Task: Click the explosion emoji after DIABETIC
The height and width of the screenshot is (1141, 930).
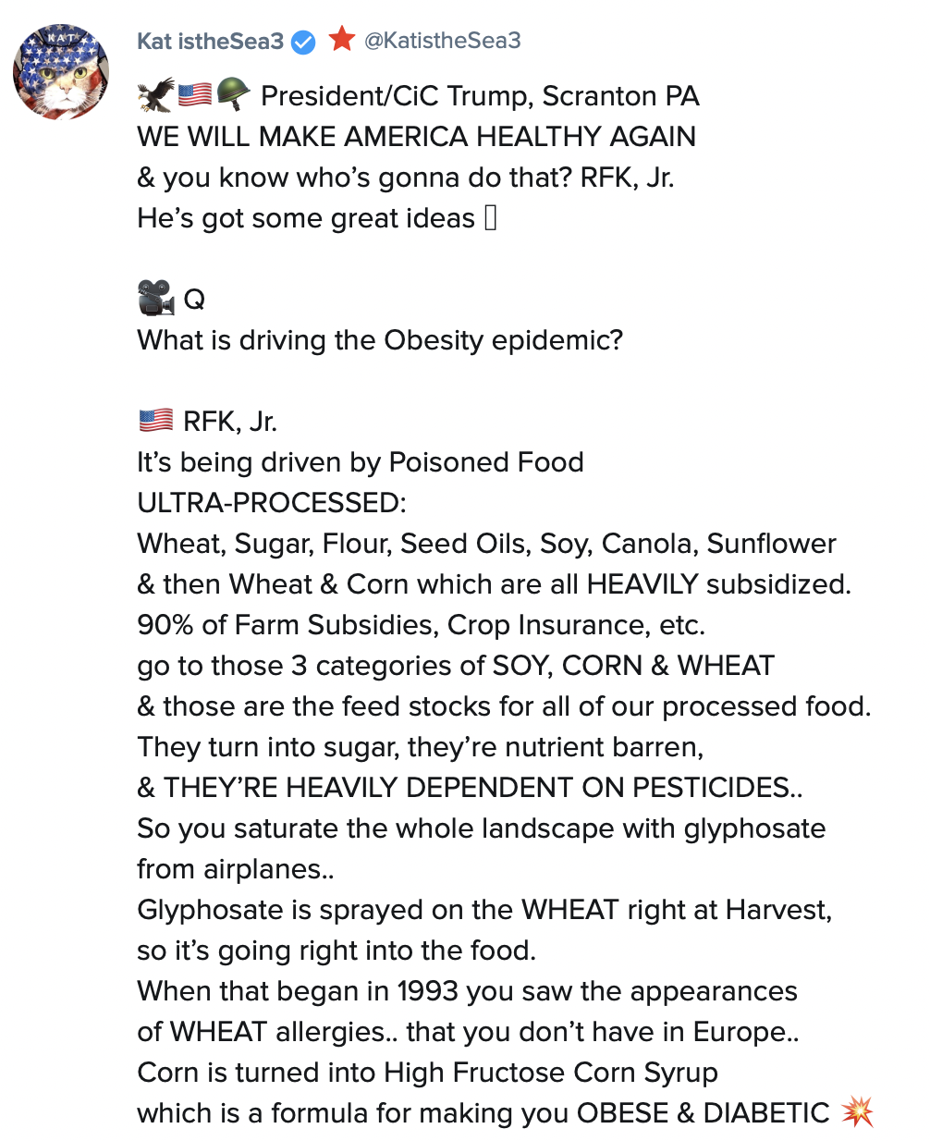Action: pyautogui.click(x=857, y=1111)
